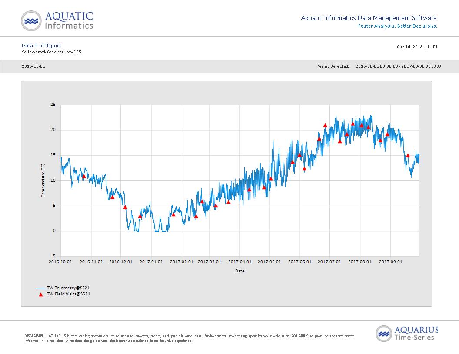The height and width of the screenshot is (354, 459).
Task: Click the x-axis label 2017-07-01
Action: coord(329,262)
